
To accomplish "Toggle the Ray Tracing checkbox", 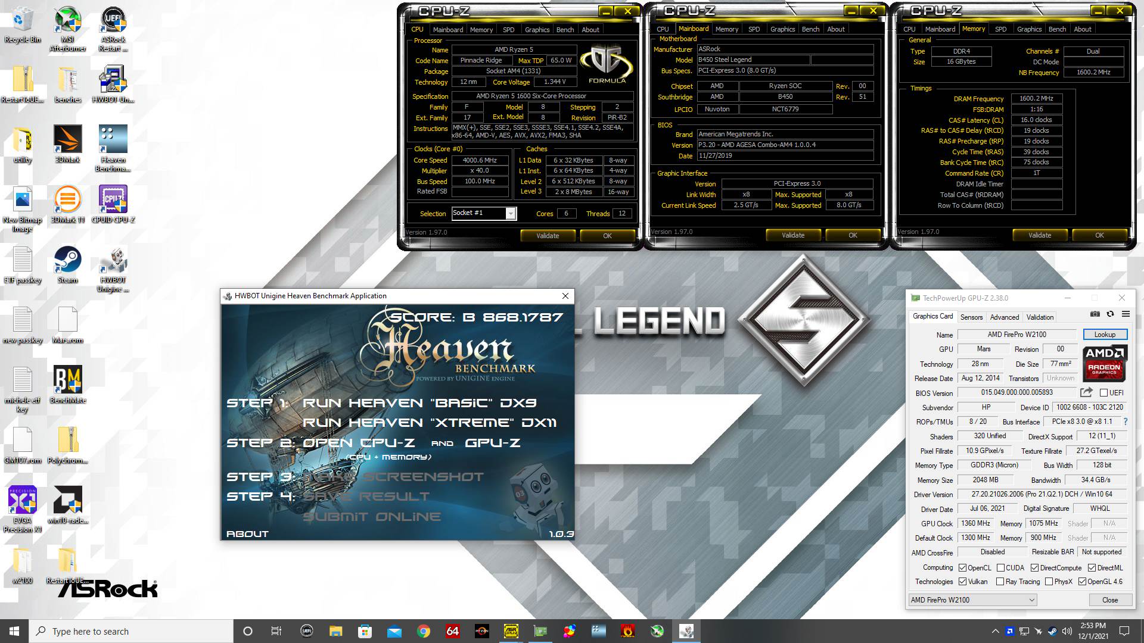I will point(1000,582).
